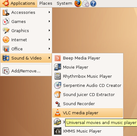Open the Accessories submenu label
The image size is (137, 136).
[x=23, y=12]
